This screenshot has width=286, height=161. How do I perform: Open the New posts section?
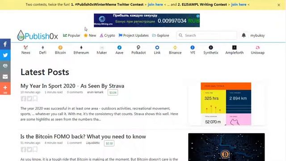coord(90,35)
